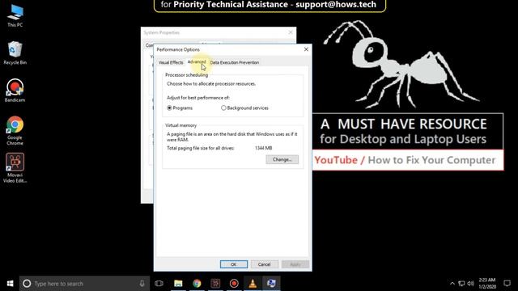Select the Background services radio button

pyautogui.click(x=223, y=108)
